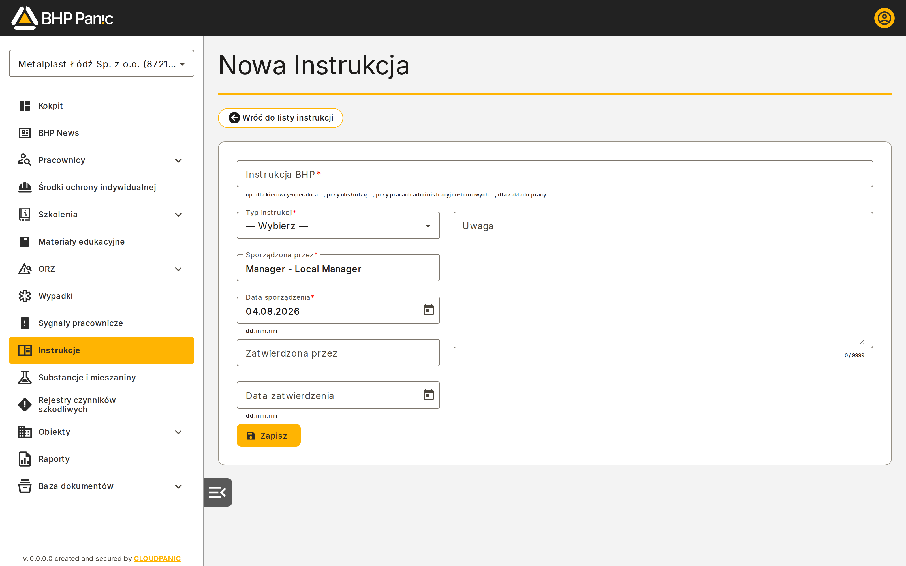Image resolution: width=906 pixels, height=566 pixels.
Task: Open the Typ instrukcji dropdown
Action: [338, 226]
